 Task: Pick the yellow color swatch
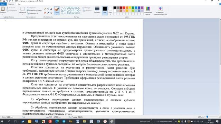[130, 8]
